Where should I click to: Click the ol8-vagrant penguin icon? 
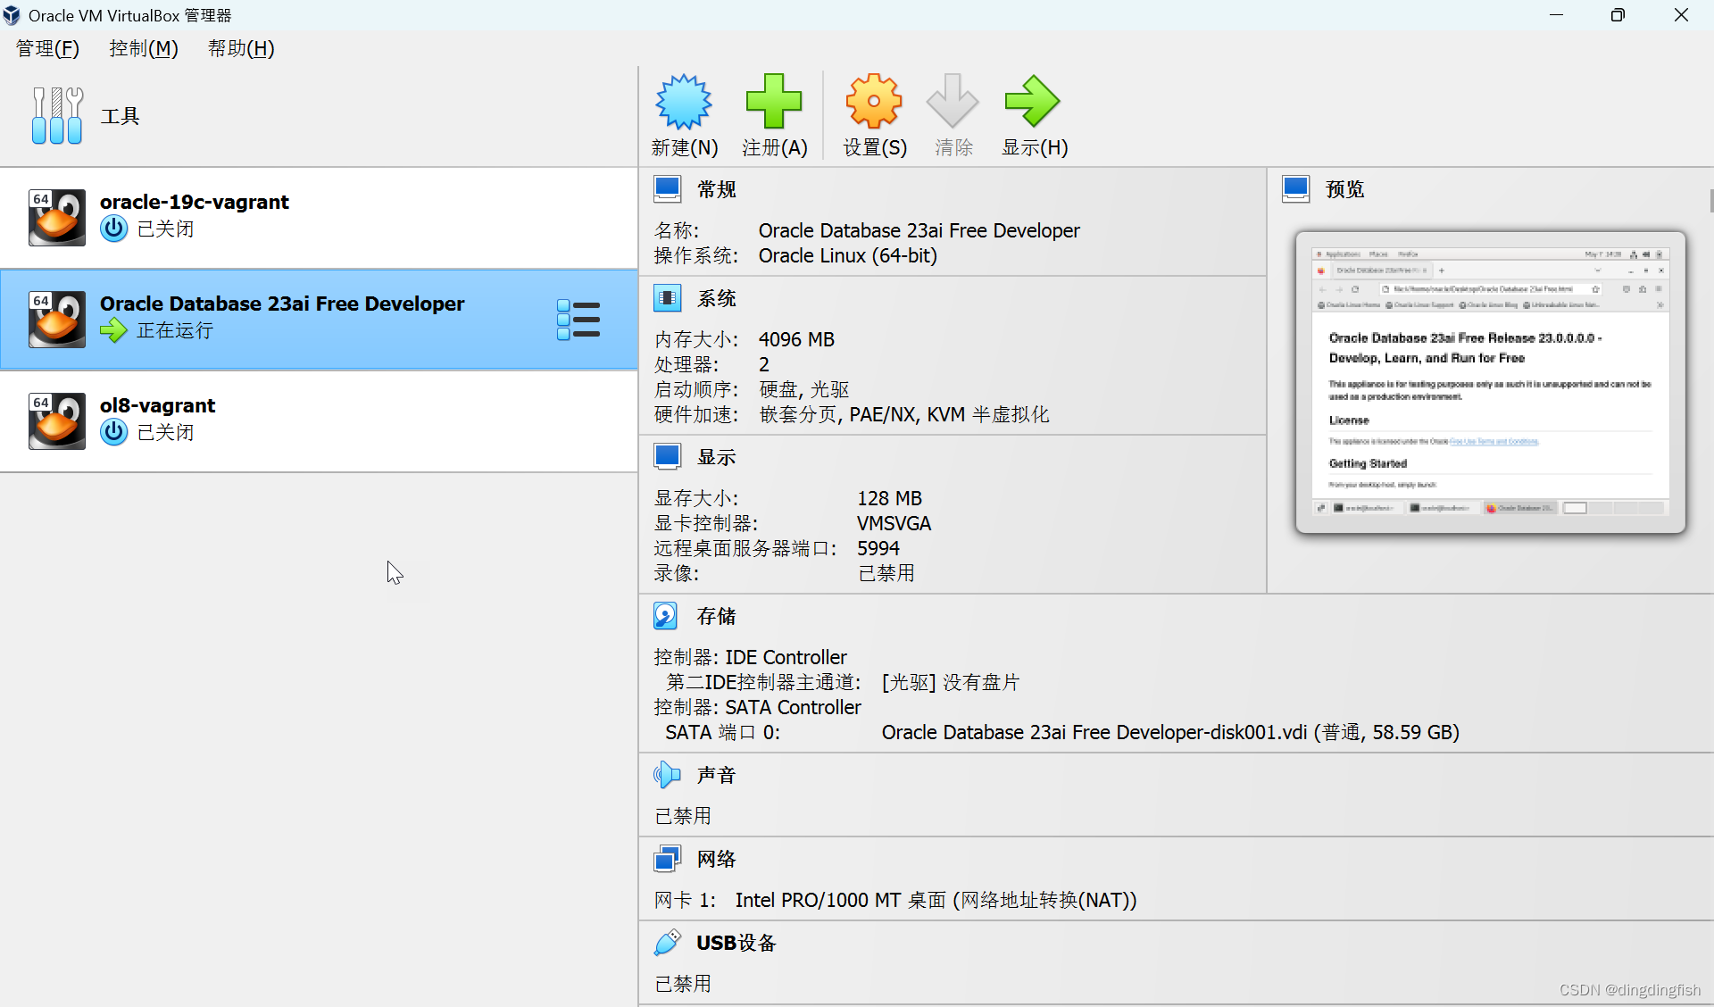pos(57,420)
